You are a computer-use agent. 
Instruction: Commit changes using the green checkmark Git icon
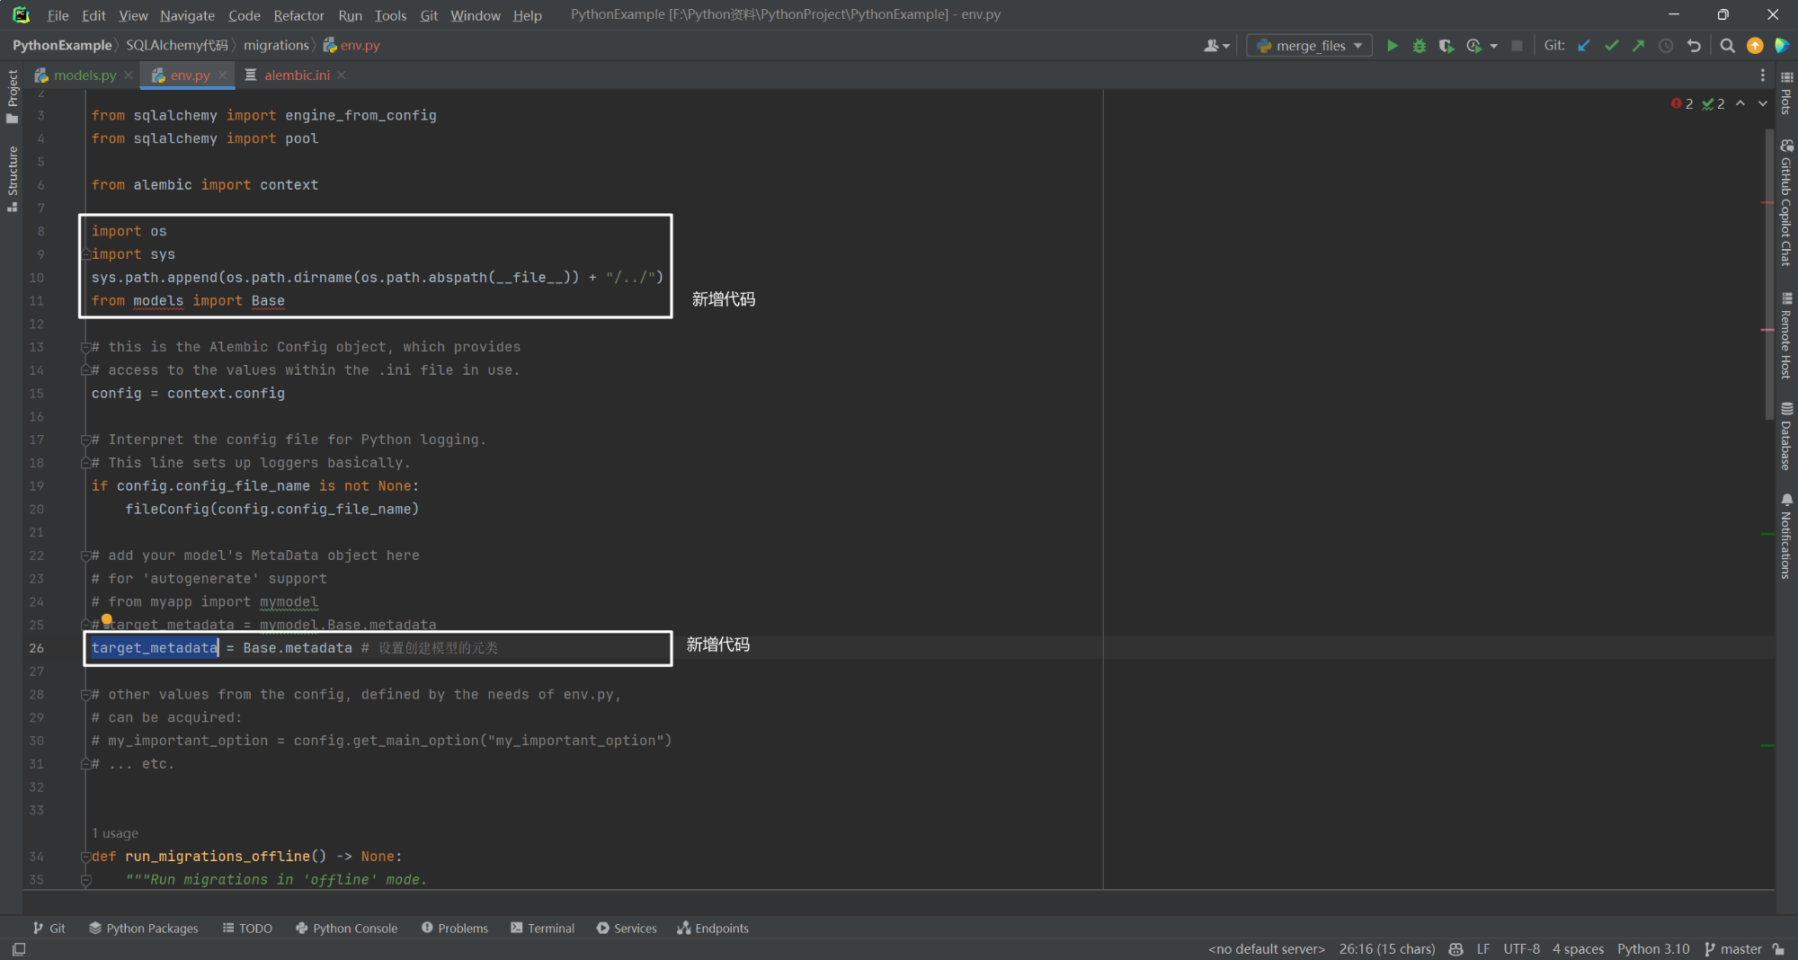tap(1611, 45)
